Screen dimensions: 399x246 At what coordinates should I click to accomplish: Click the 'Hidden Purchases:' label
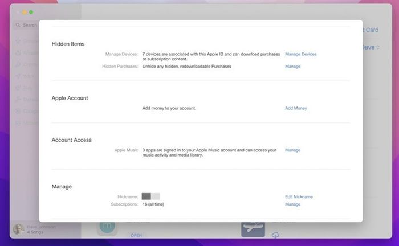coord(120,66)
